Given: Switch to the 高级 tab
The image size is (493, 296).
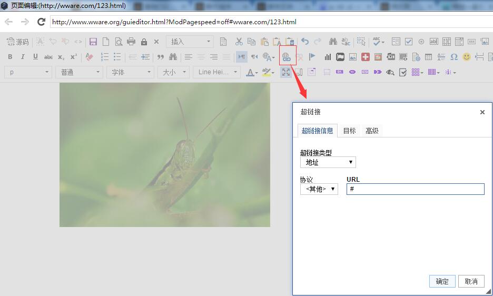Looking at the screenshot, I should click(x=372, y=131).
